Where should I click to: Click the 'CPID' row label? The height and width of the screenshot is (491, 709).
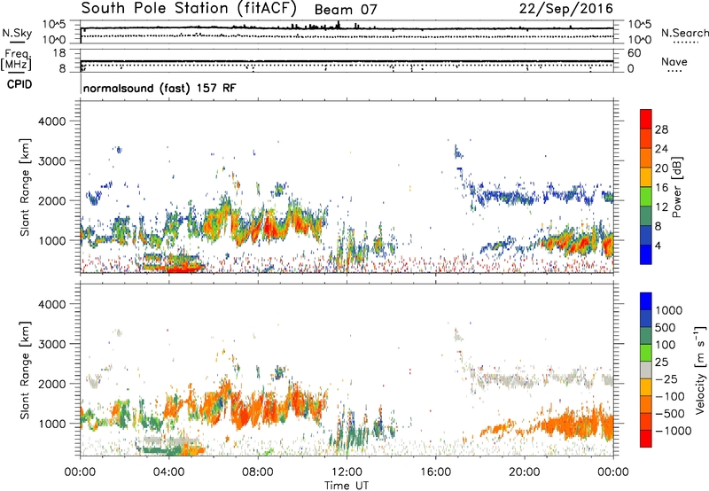19,84
